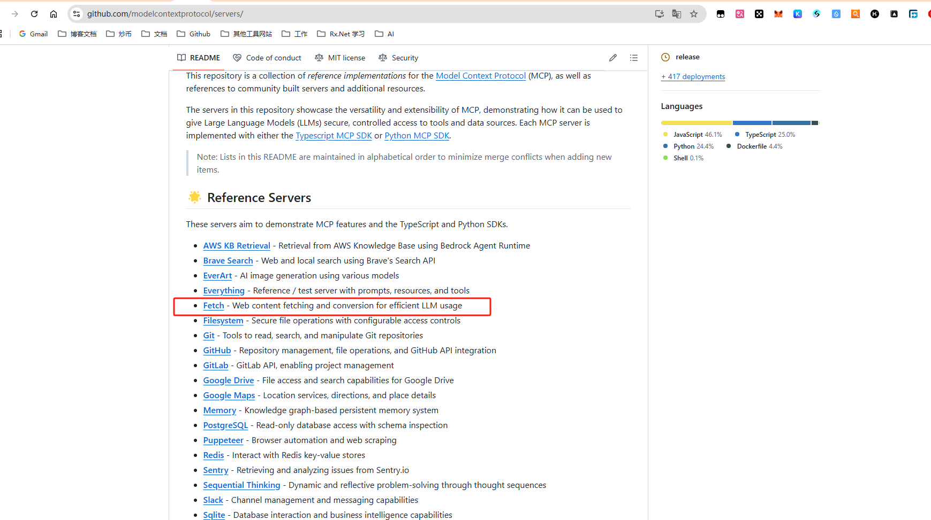Open the Python MCP SDK link
The height and width of the screenshot is (520, 931).
(x=417, y=136)
